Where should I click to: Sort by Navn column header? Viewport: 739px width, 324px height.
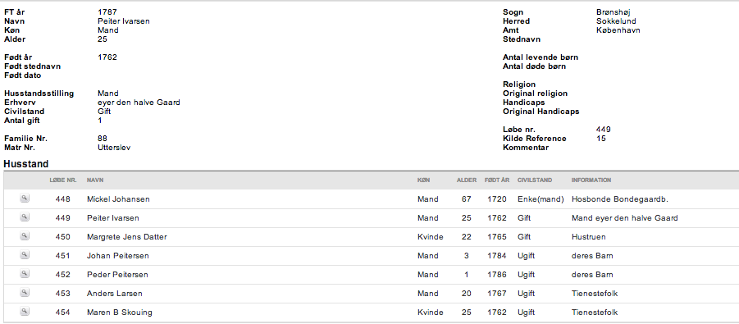(95, 180)
